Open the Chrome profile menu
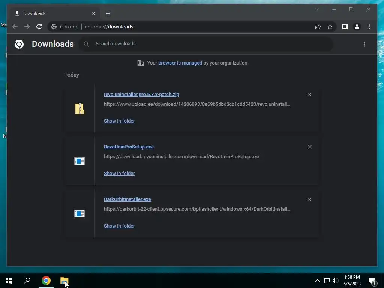Image resolution: width=384 pixels, height=288 pixels. pyautogui.click(x=357, y=27)
